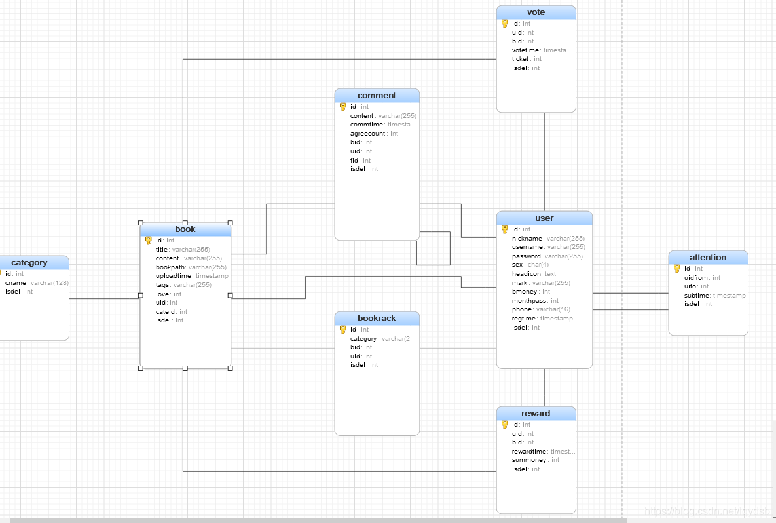This screenshot has width=776, height=523.
Task: Select the book table header
Action: 185,229
